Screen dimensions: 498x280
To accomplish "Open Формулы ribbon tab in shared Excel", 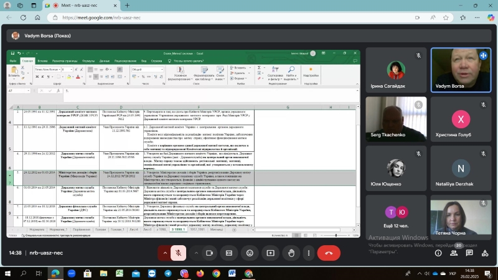I will 88,60.
